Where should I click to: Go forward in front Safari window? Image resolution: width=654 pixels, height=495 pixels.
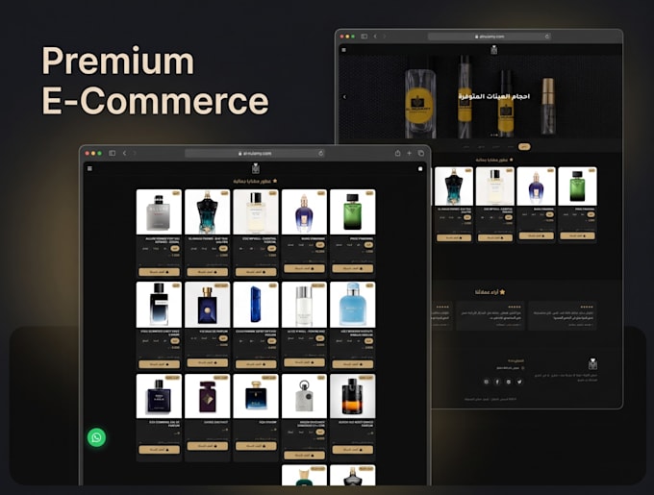point(135,154)
